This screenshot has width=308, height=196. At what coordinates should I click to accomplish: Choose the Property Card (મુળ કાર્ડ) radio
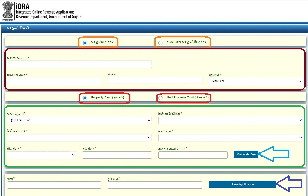point(85,98)
